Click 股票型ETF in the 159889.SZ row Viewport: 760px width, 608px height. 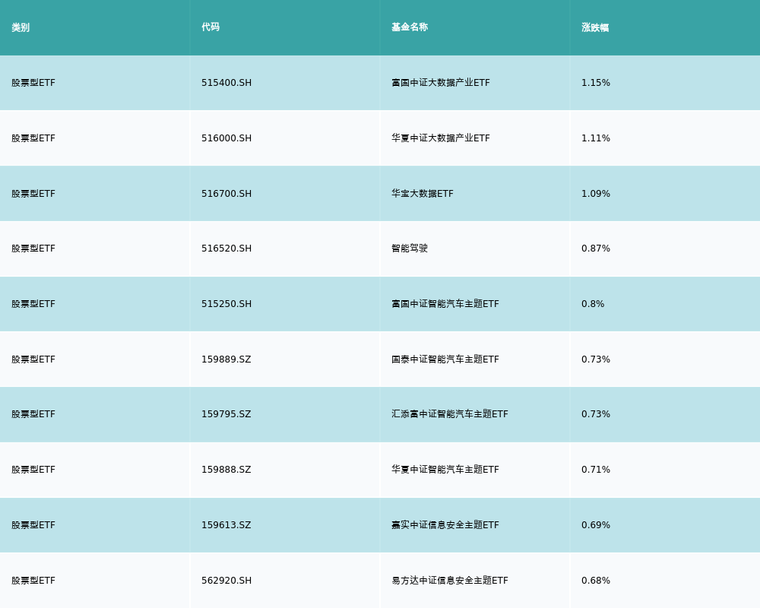pyautogui.click(x=33, y=359)
